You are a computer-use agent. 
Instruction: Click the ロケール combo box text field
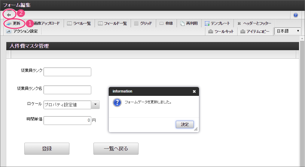coord(67,105)
